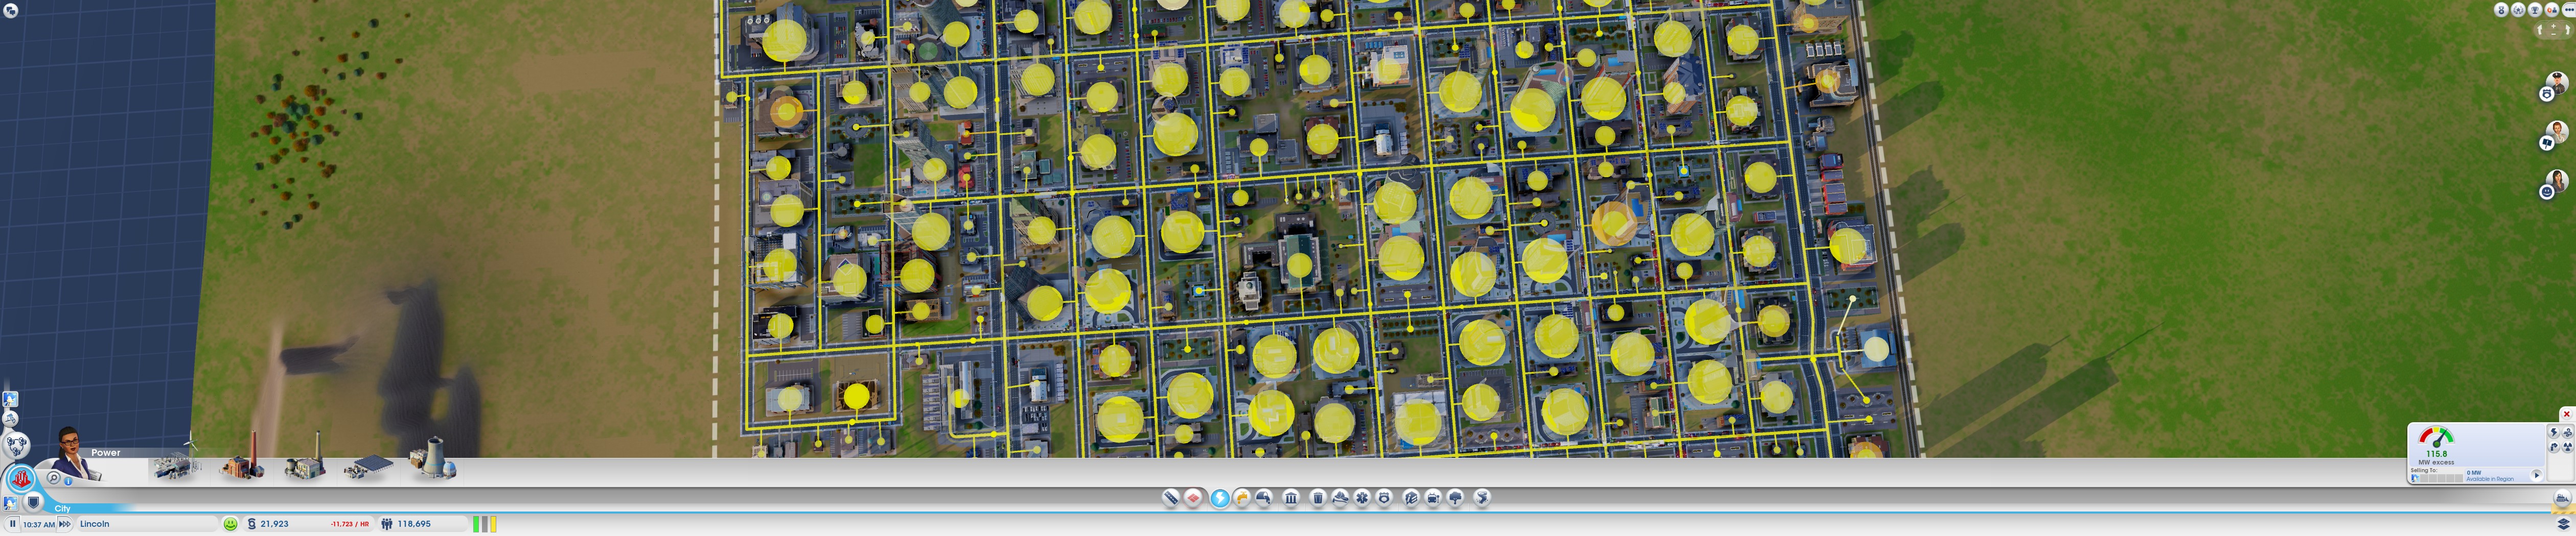2576x536 pixels.
Task: Place a Nuclear Power Plant
Action: click(432, 459)
